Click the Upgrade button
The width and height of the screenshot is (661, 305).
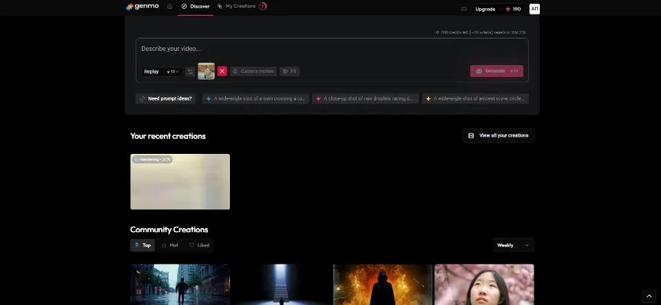[485, 9]
